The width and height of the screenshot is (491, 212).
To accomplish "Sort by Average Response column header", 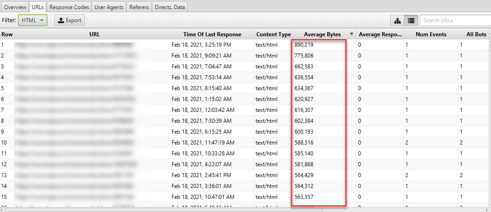I will point(380,34).
